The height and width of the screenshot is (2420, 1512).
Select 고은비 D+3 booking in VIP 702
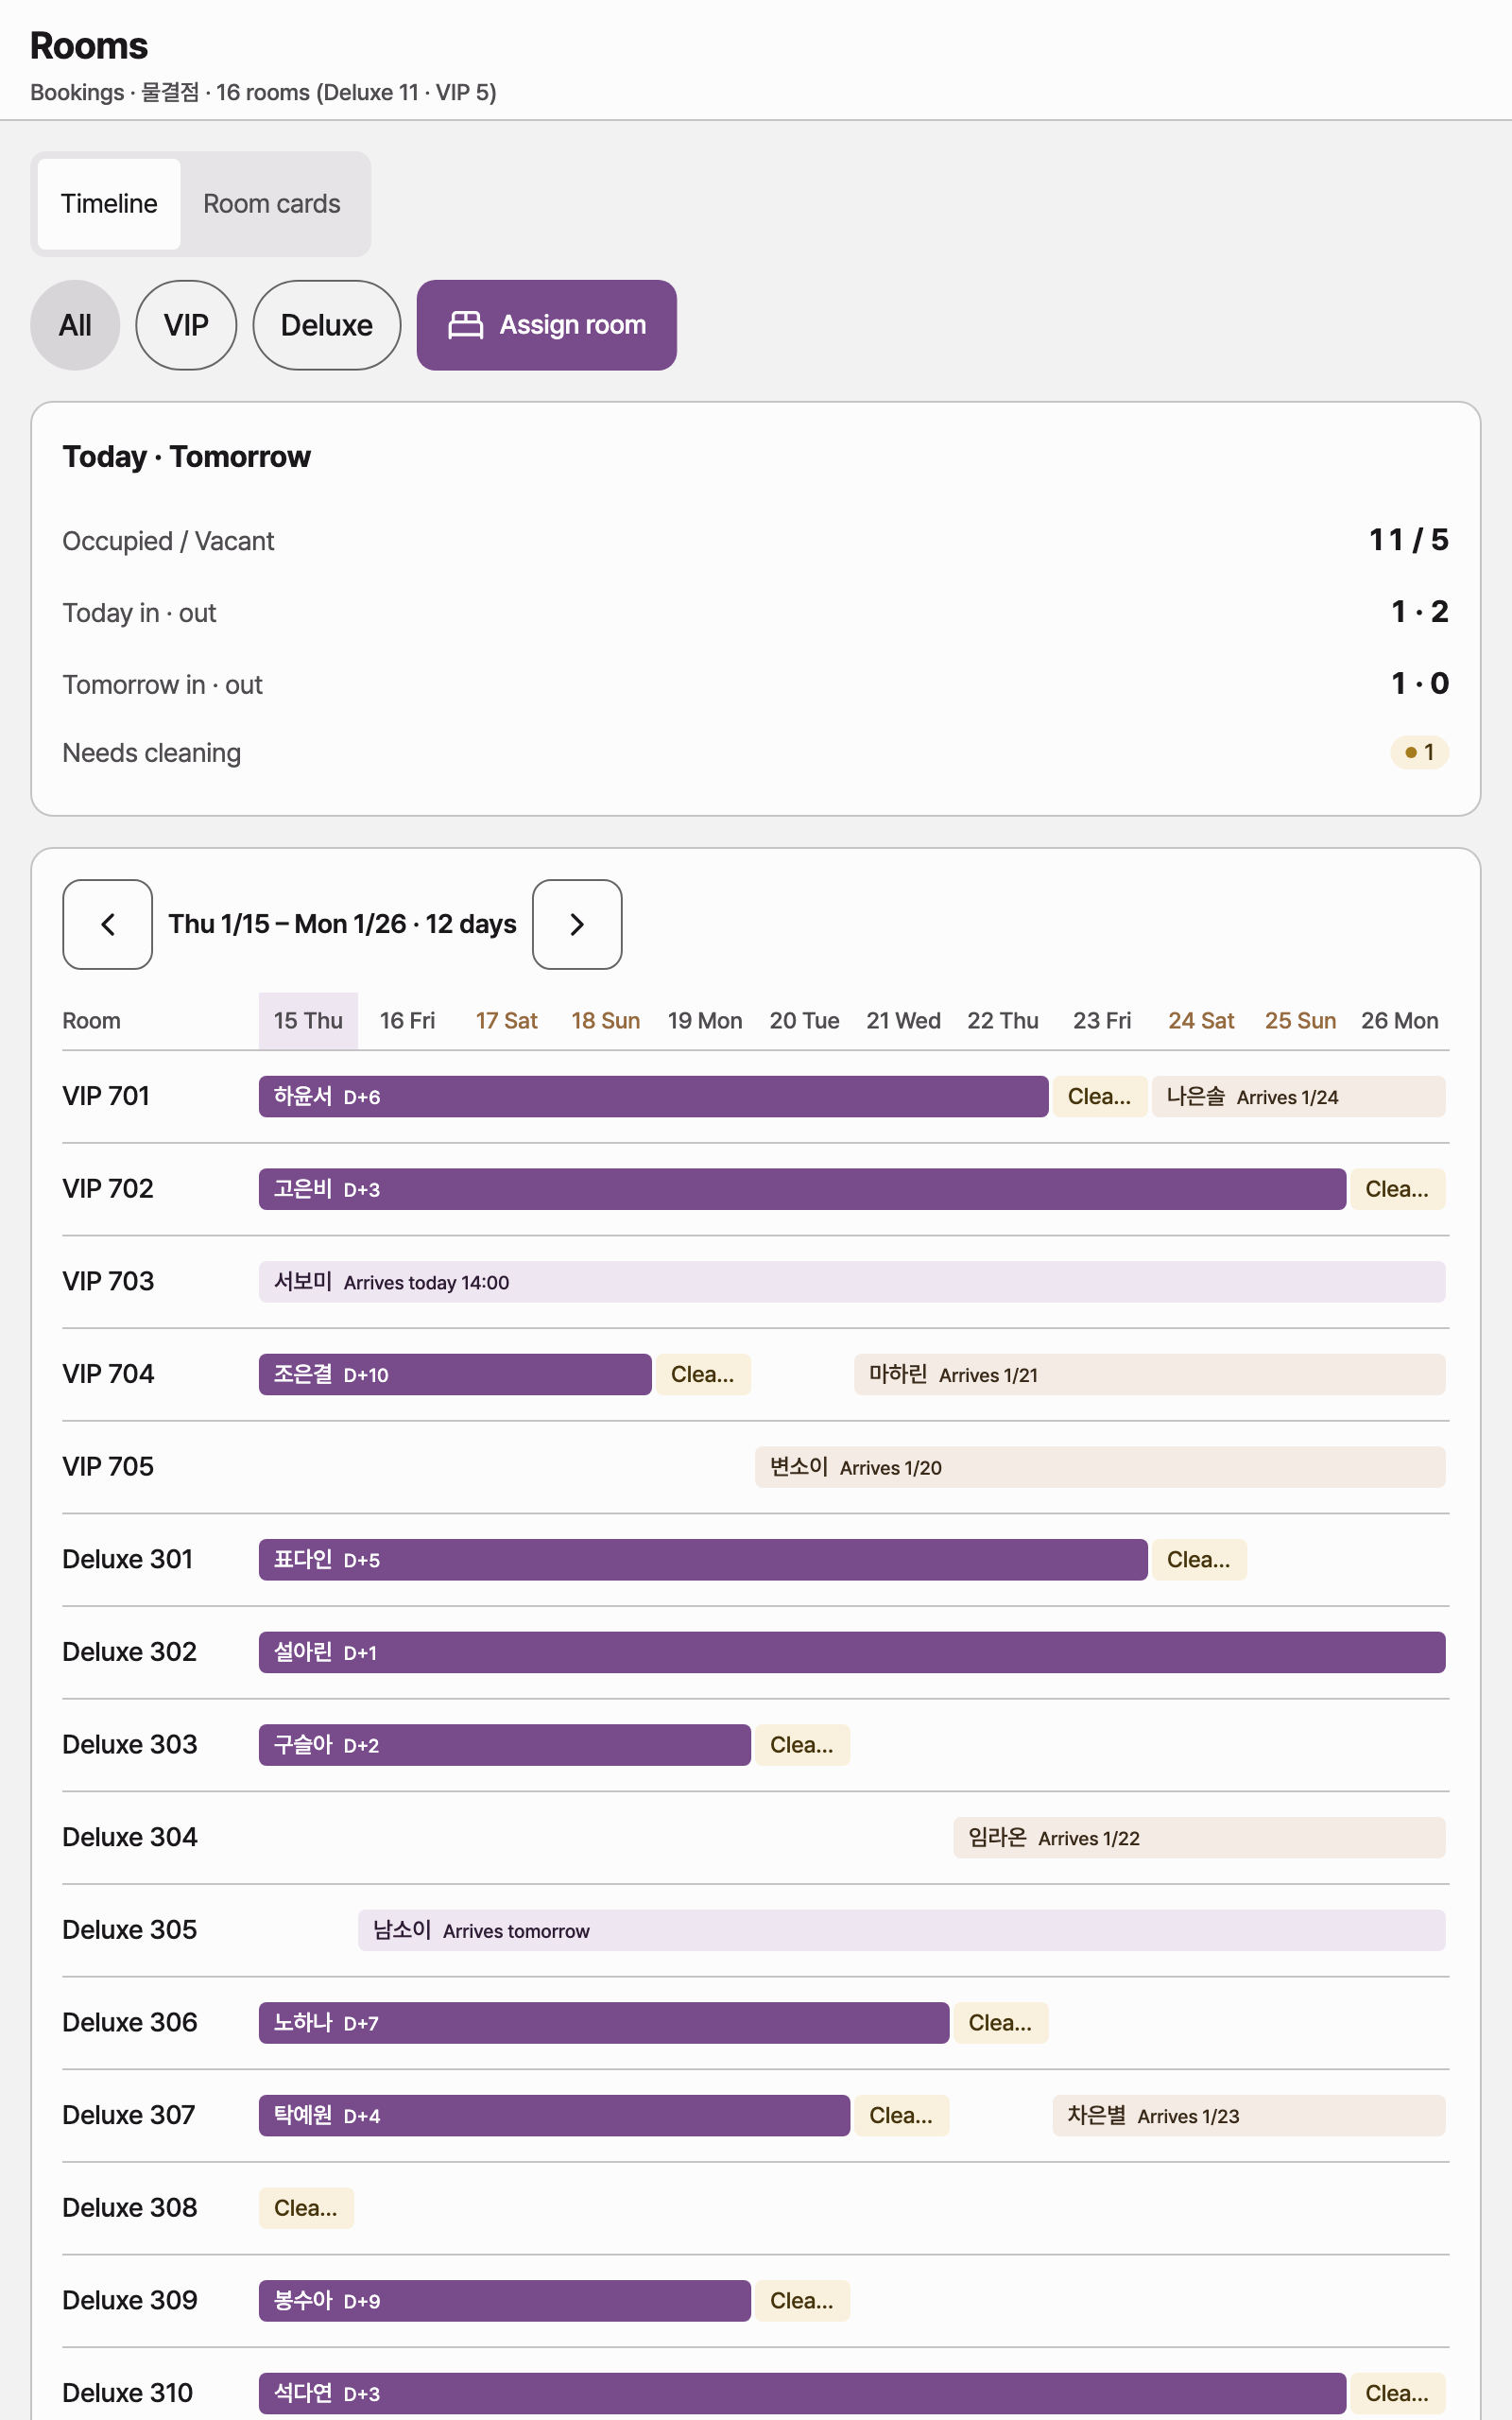pyautogui.click(x=802, y=1189)
